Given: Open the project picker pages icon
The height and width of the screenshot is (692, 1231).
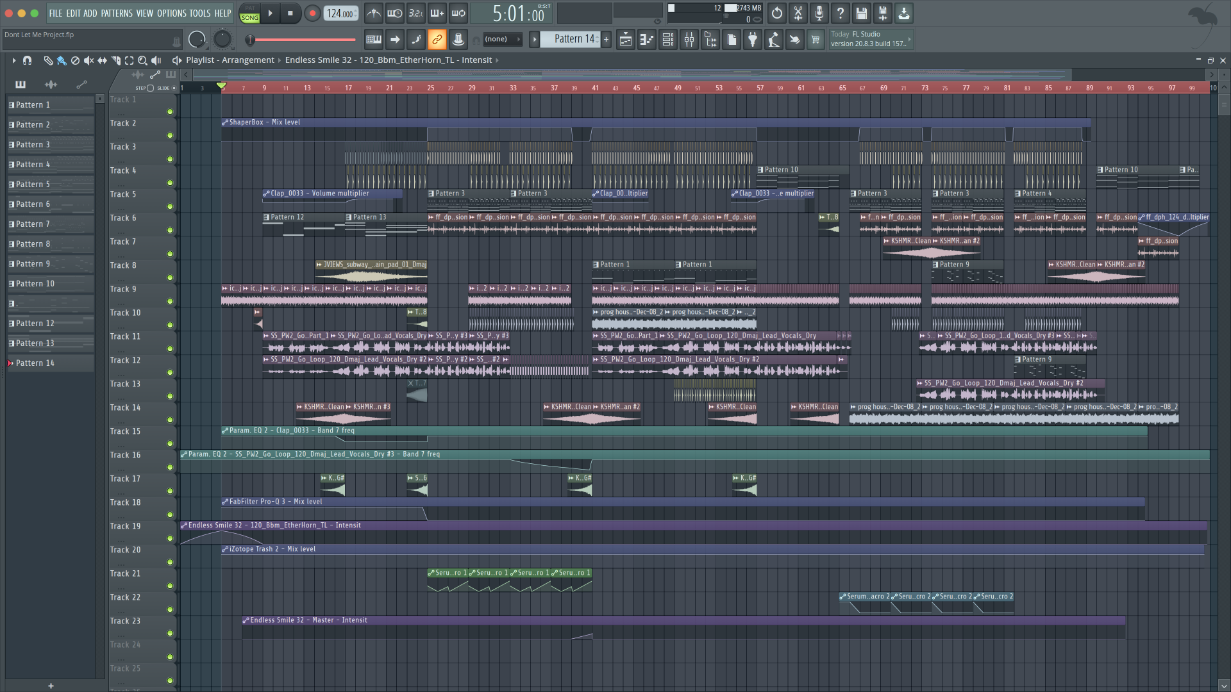Looking at the screenshot, I should click(x=732, y=40).
